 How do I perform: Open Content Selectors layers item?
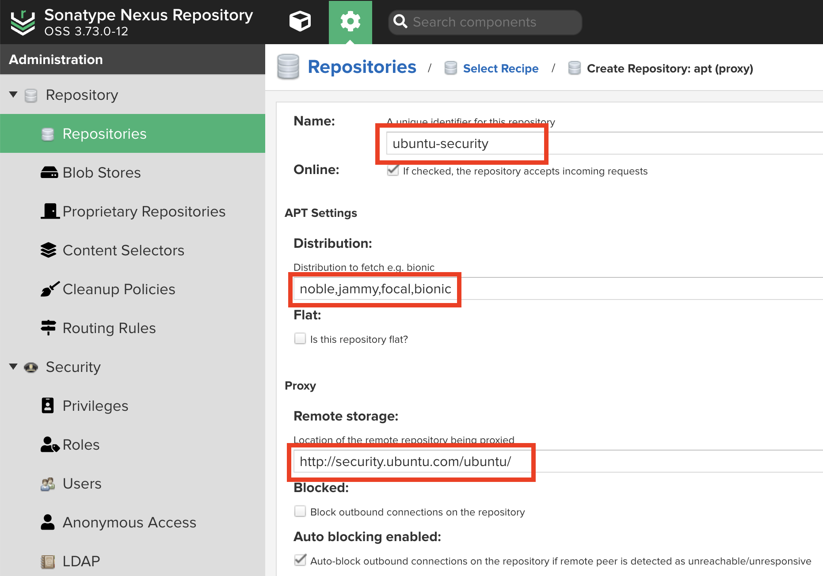coord(123,250)
